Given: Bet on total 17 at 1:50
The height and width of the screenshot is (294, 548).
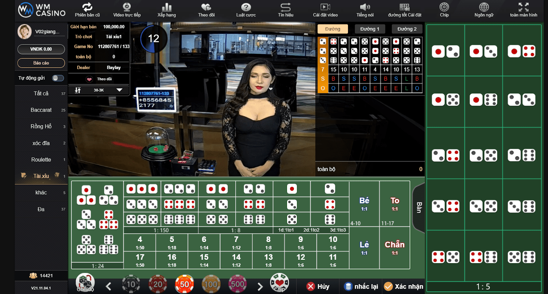Looking at the screenshot, I should 140,260.
